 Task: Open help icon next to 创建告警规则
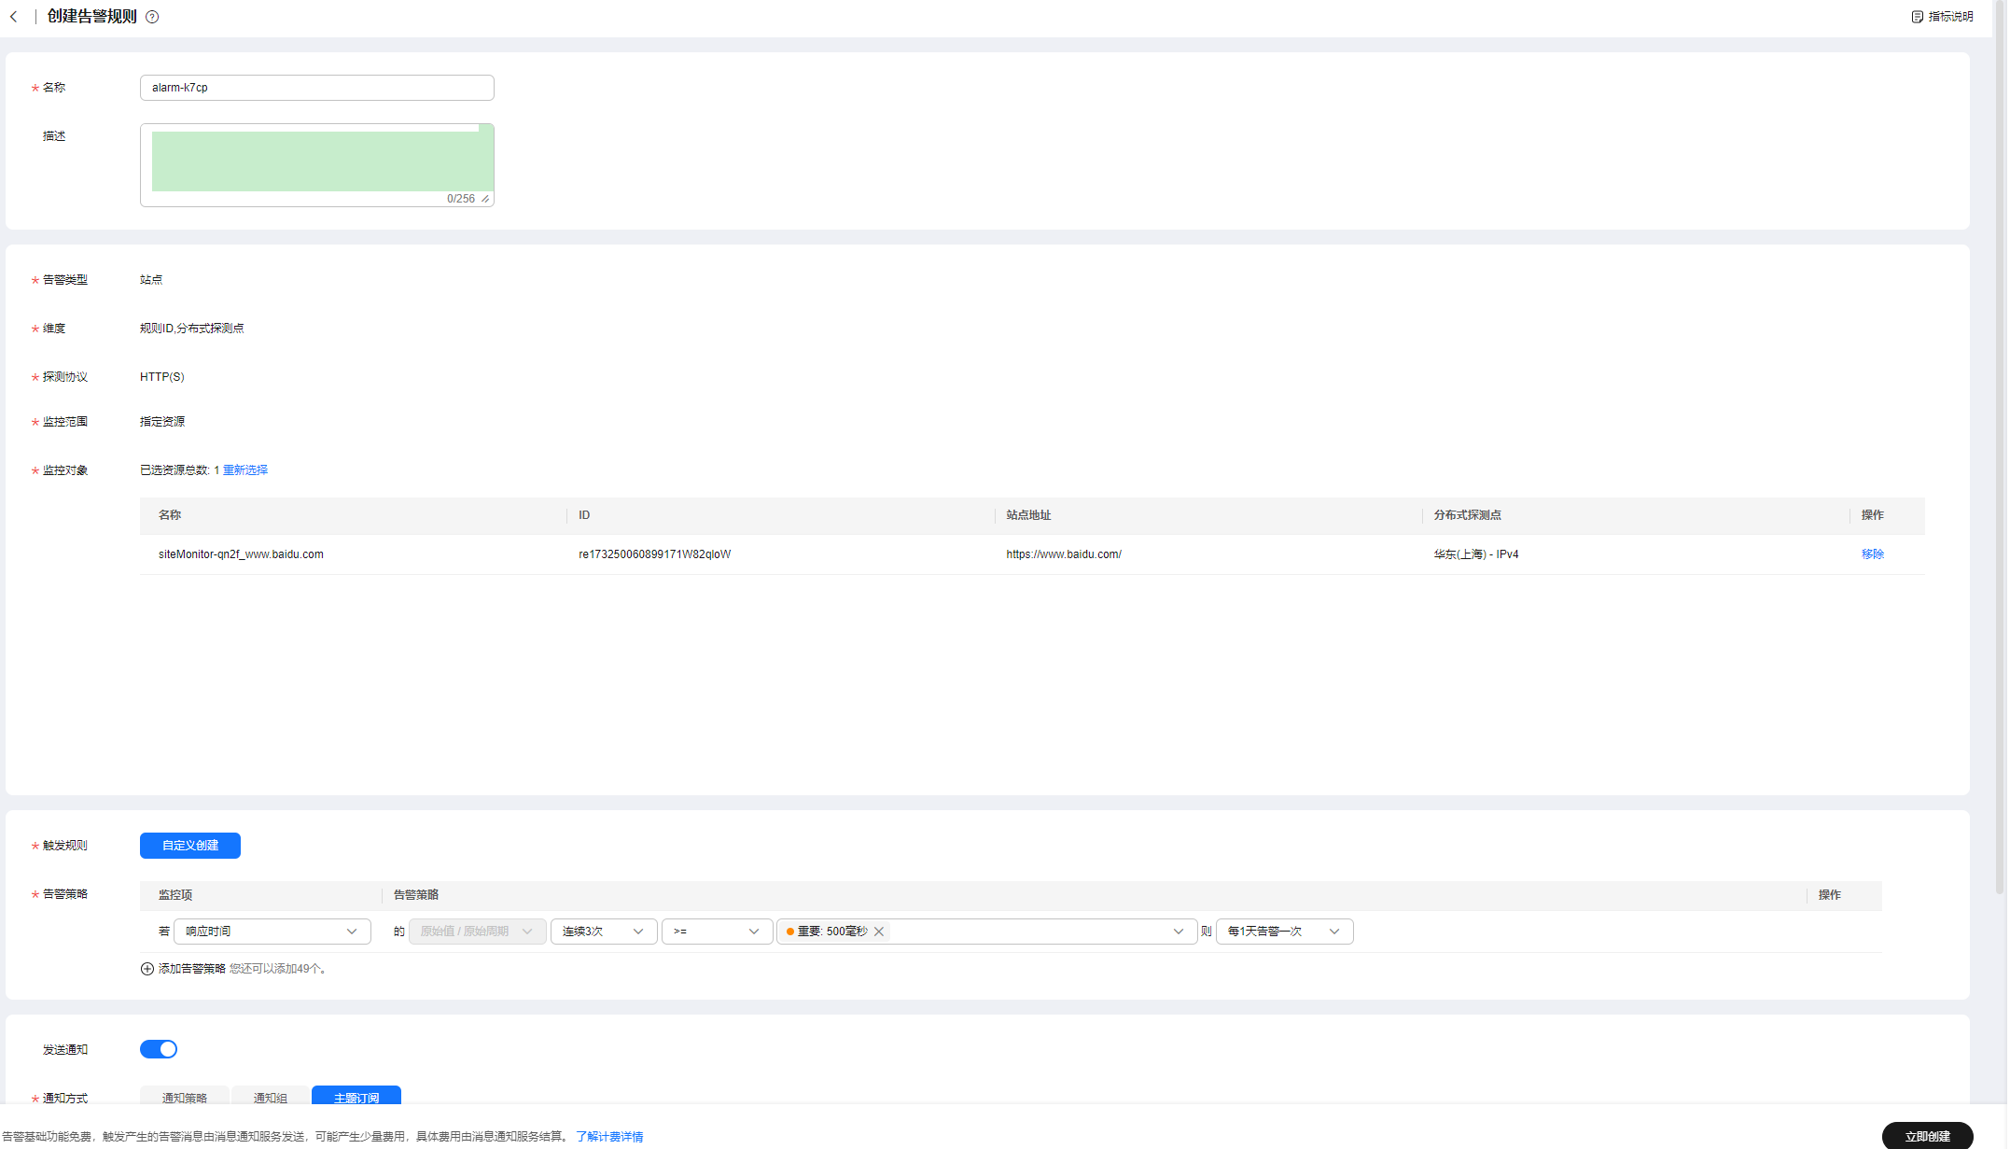tap(152, 17)
